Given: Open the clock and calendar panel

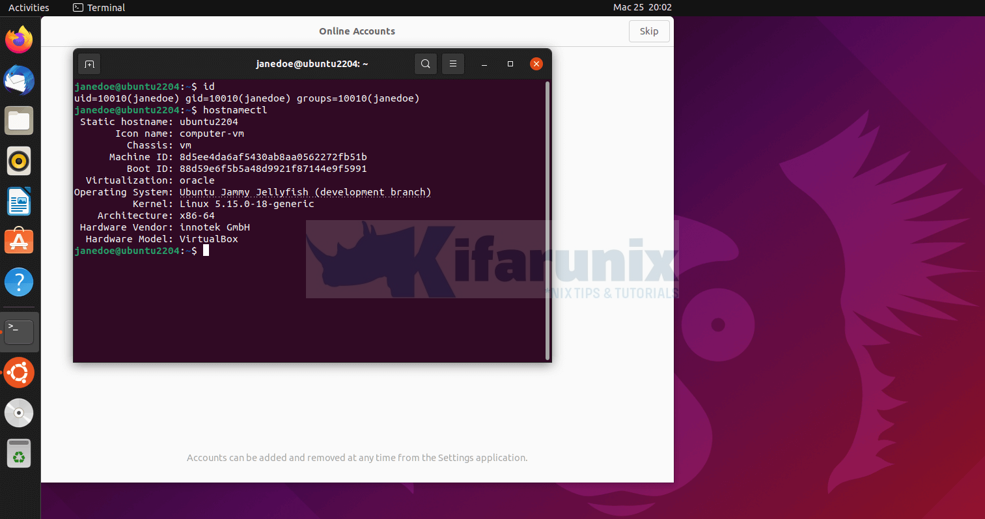Looking at the screenshot, I should point(642,8).
